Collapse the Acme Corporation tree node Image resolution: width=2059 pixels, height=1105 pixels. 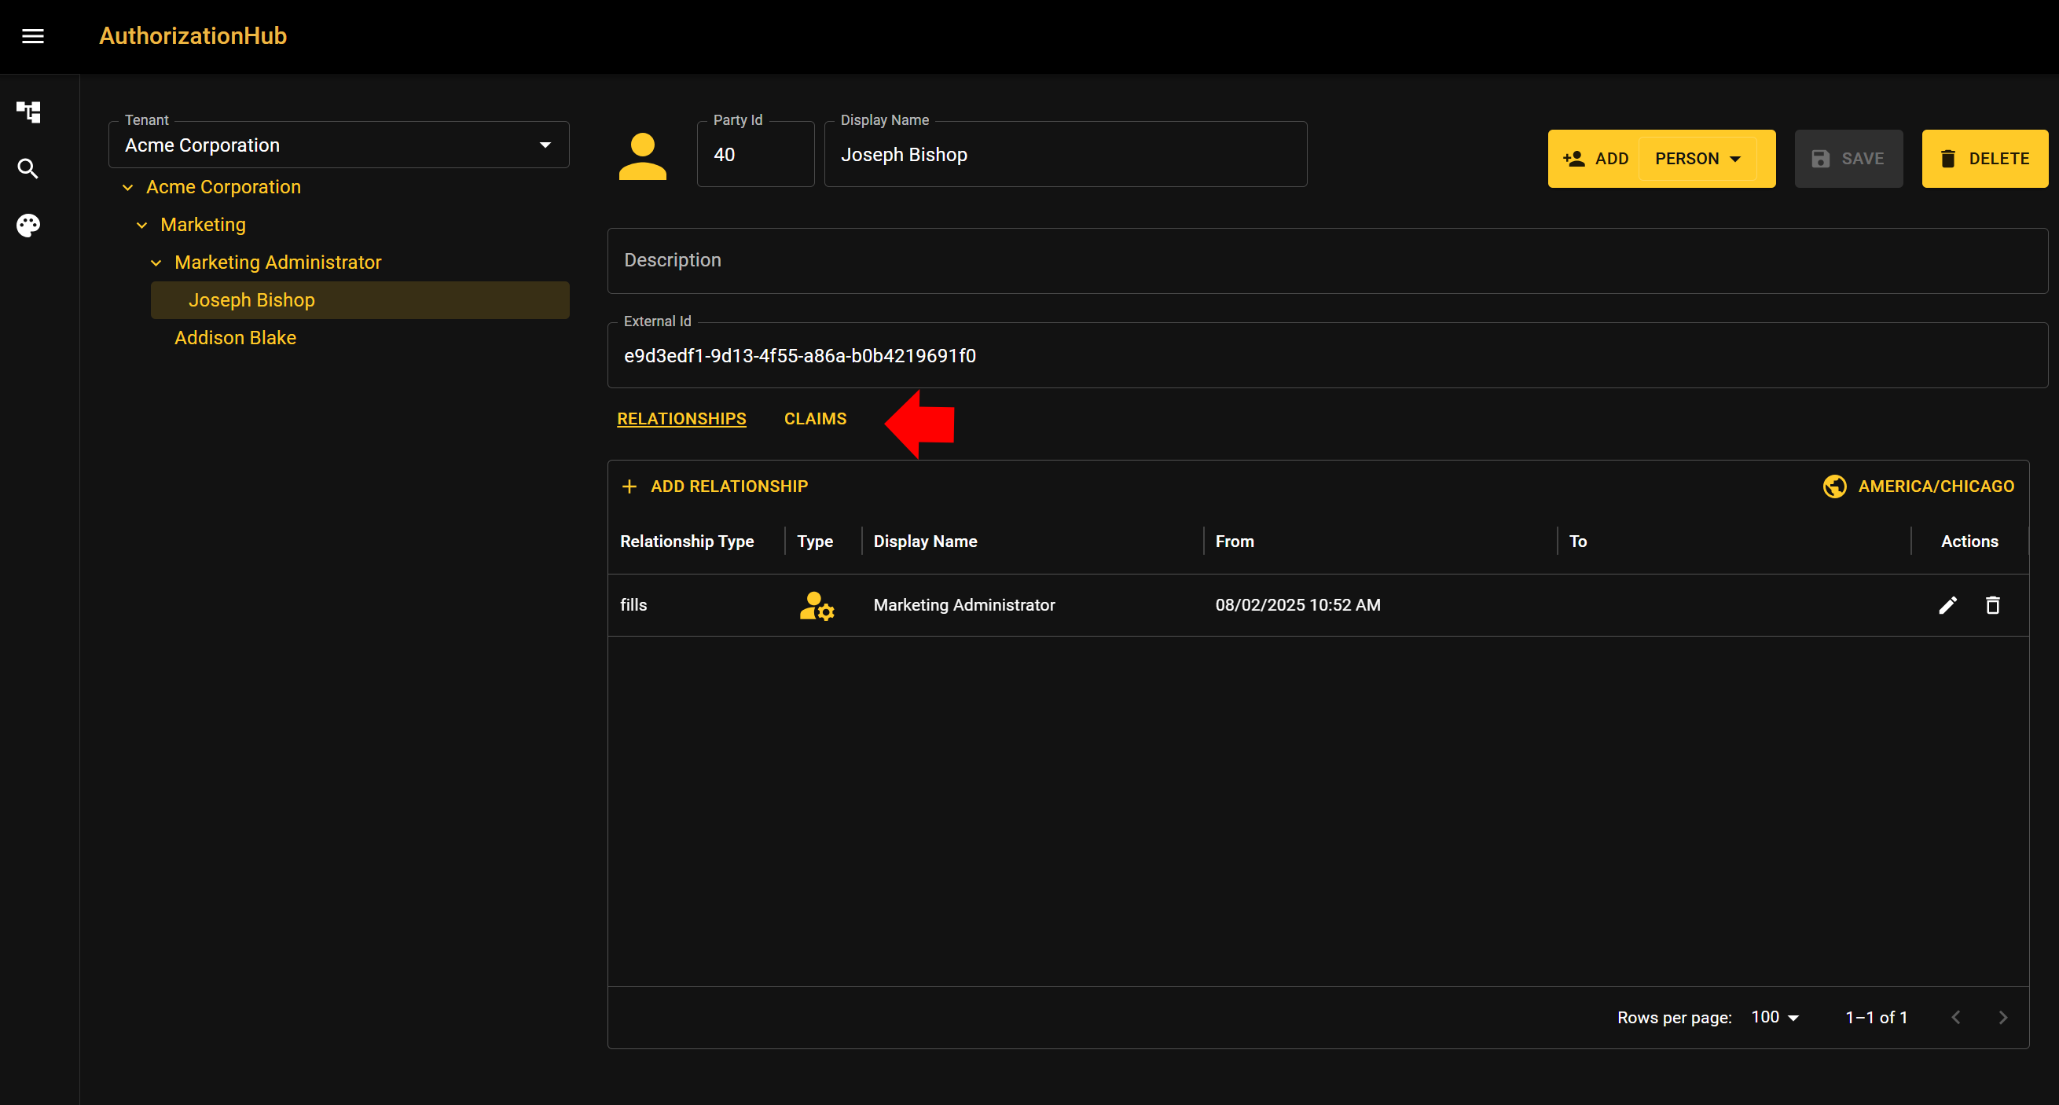(x=128, y=187)
